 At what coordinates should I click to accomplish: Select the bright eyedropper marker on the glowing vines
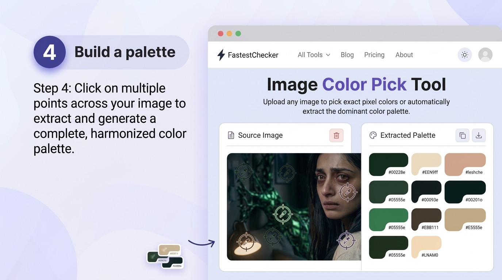(x=283, y=214)
